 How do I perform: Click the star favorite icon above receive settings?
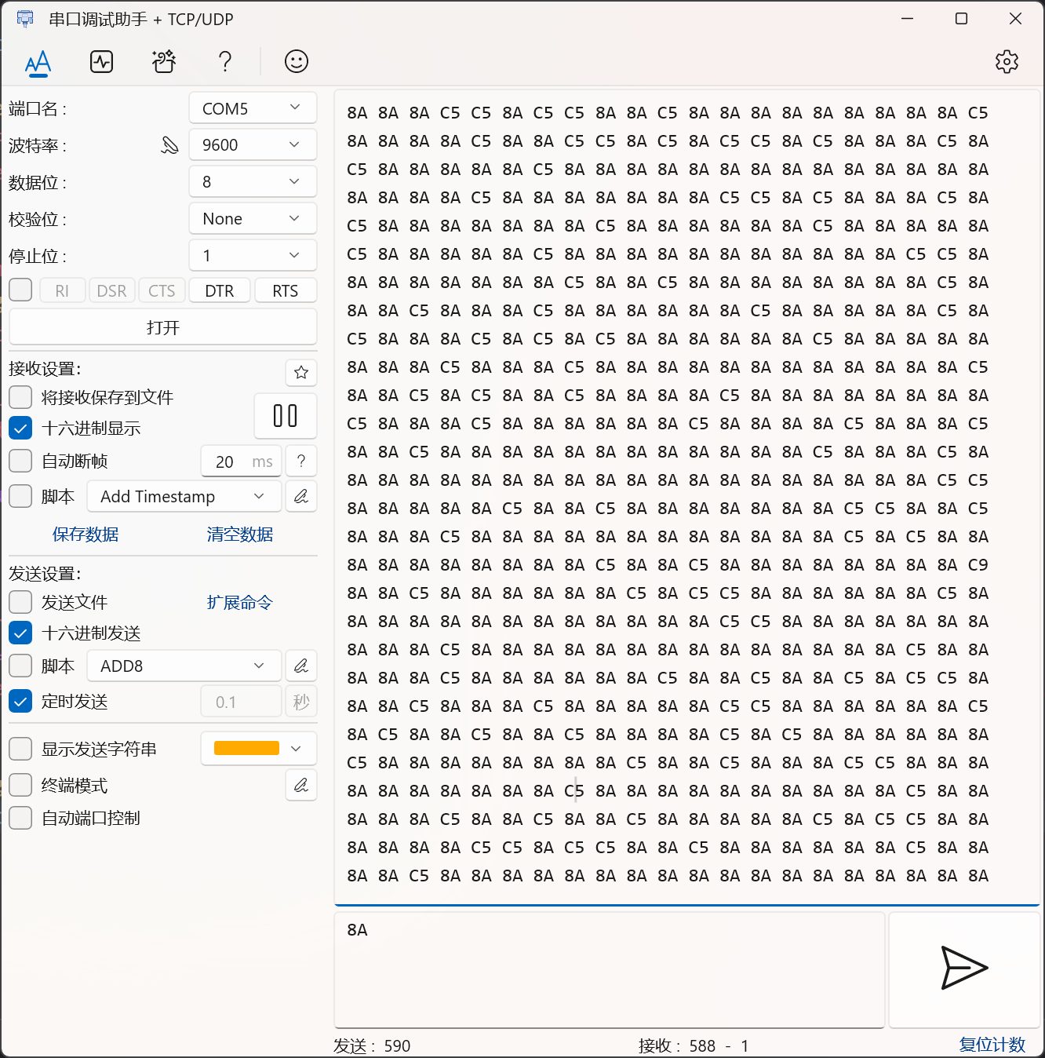tap(301, 372)
